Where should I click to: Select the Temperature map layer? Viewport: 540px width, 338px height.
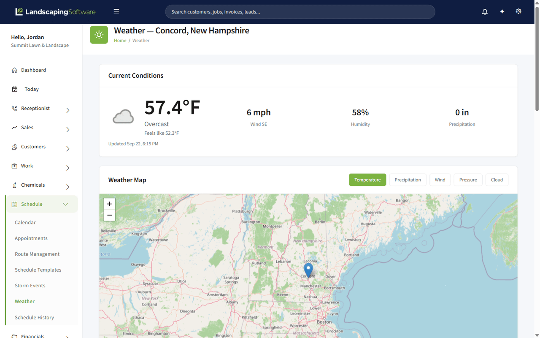pyautogui.click(x=367, y=180)
